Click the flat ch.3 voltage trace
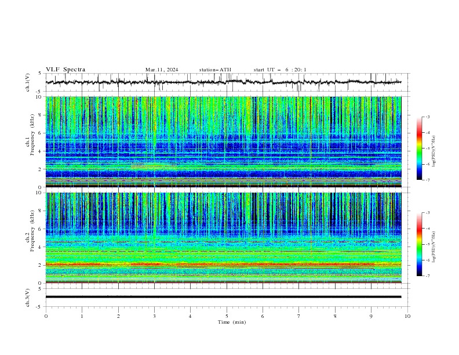The image size is (459, 355). pos(224,297)
